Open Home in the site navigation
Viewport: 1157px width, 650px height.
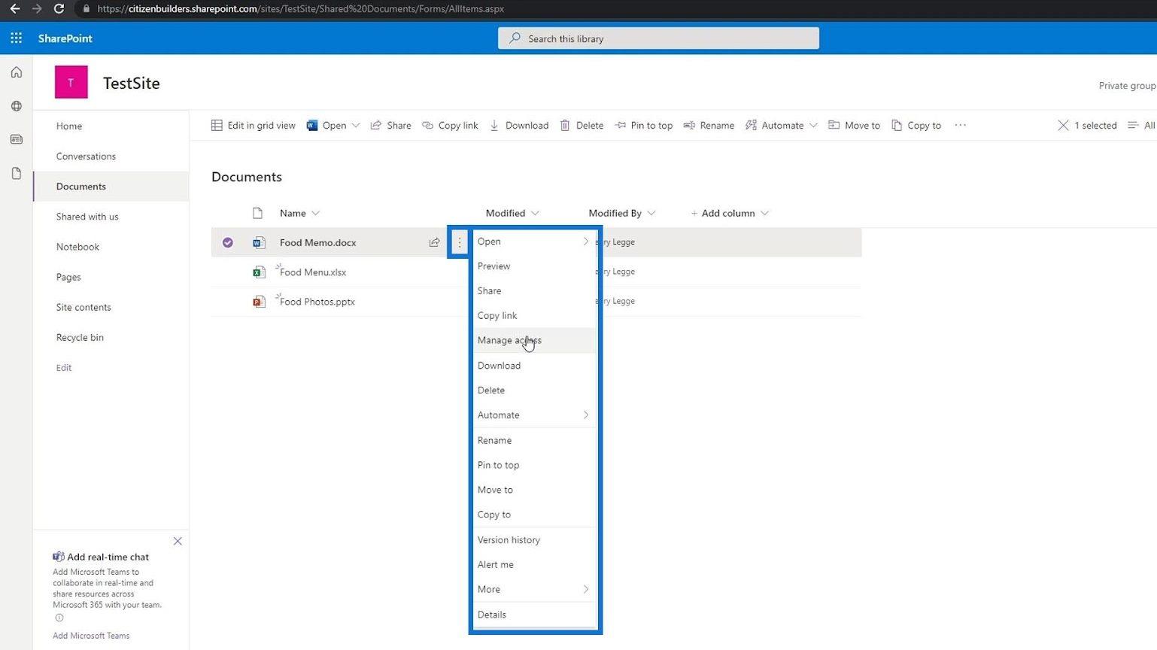coord(69,126)
